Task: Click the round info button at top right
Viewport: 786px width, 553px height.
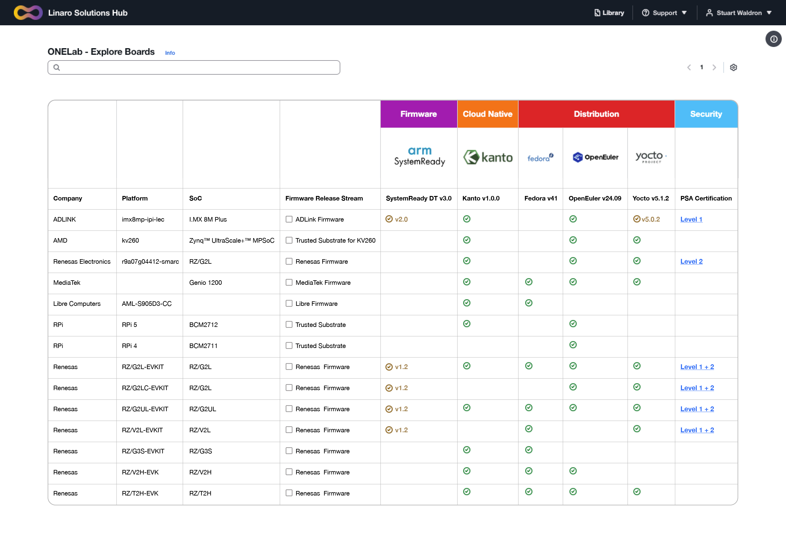Action: pos(773,39)
